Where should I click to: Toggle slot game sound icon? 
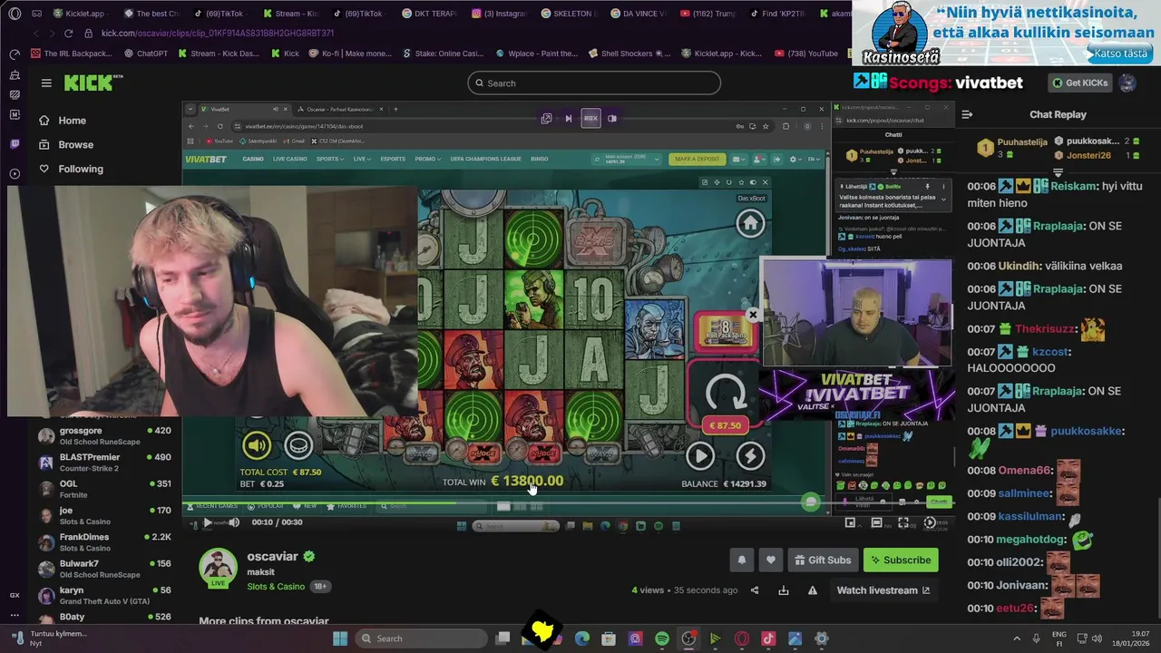click(258, 445)
